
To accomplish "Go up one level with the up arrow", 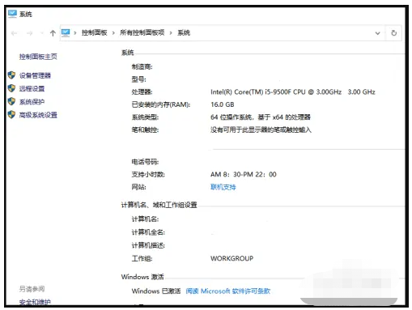I will point(53,33).
